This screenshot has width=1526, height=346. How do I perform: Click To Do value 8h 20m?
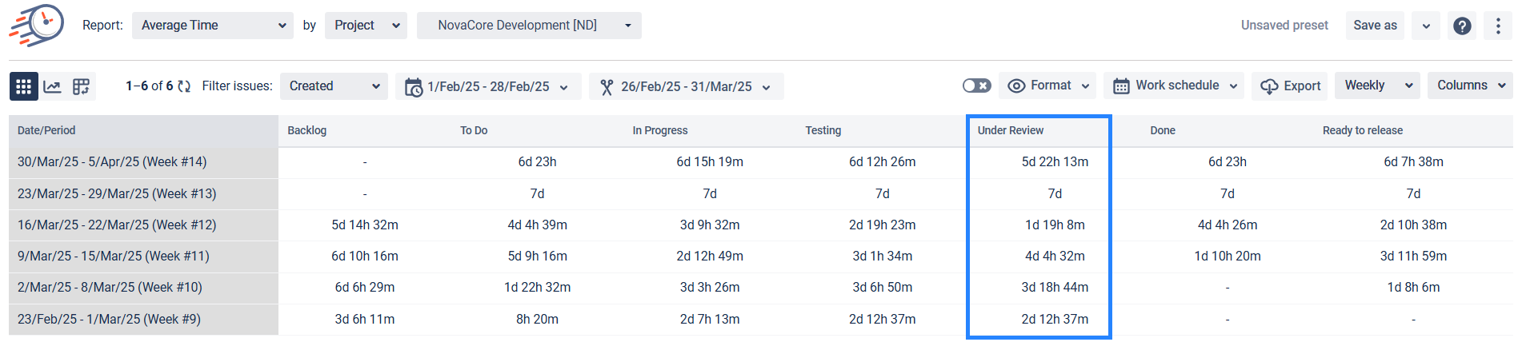tap(537, 320)
